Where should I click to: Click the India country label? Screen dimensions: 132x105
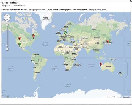pos(89,49)
